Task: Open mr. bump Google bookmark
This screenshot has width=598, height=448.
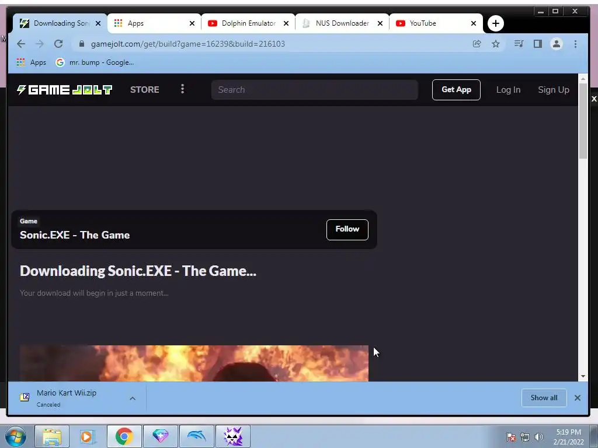Action: pyautogui.click(x=95, y=62)
